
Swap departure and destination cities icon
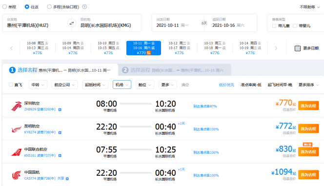pos(72,23)
